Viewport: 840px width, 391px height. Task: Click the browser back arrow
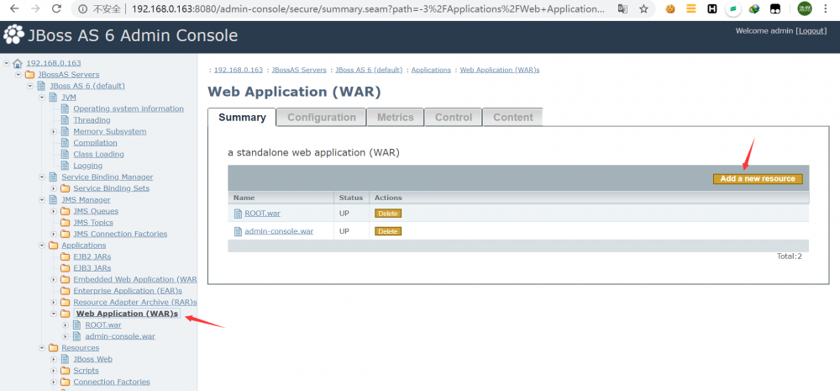pyautogui.click(x=14, y=9)
